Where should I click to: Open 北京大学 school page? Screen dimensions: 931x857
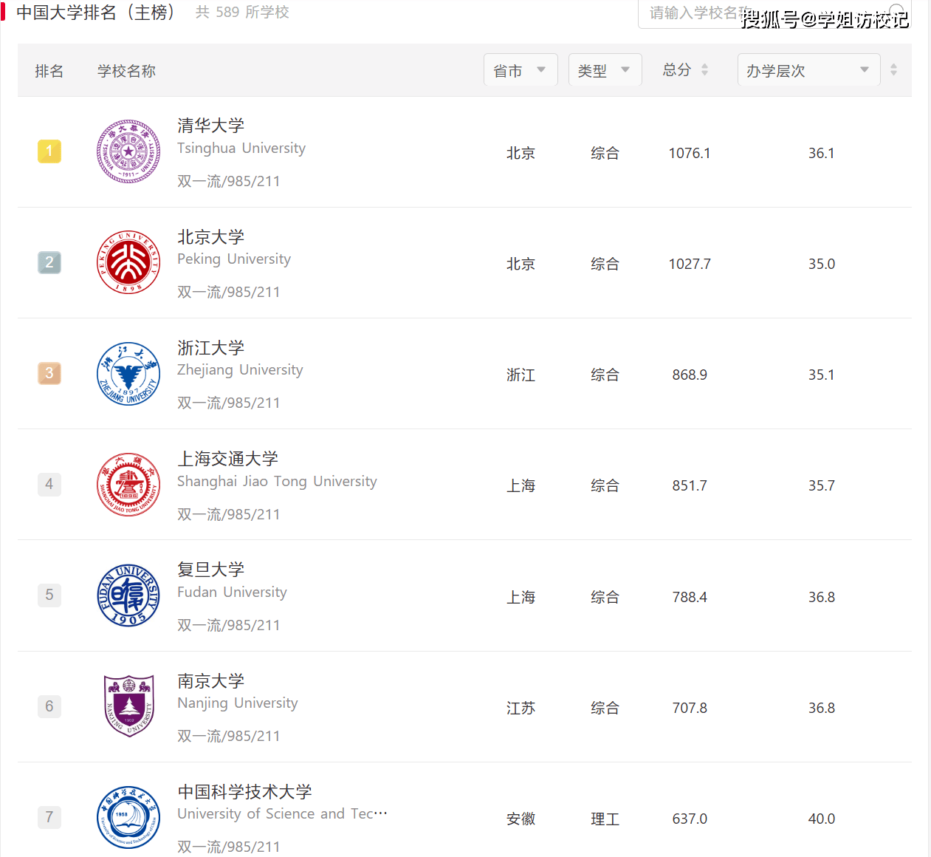click(x=210, y=236)
